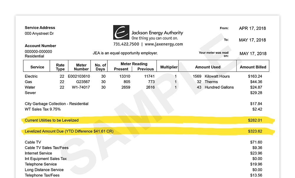Select "Current Utilities to be Levelized" line
295x178 pixels.
pyautogui.click(x=52, y=120)
